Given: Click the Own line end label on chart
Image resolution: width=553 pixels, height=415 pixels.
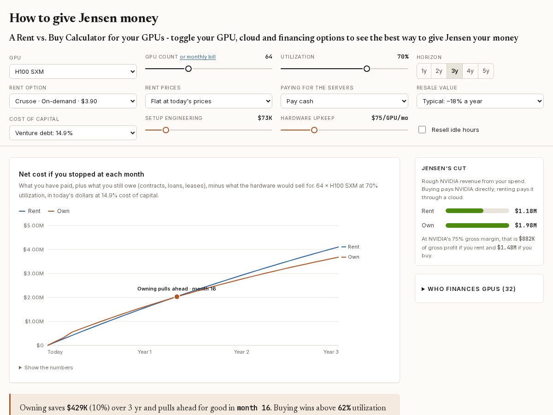Looking at the screenshot, I should pos(353,257).
